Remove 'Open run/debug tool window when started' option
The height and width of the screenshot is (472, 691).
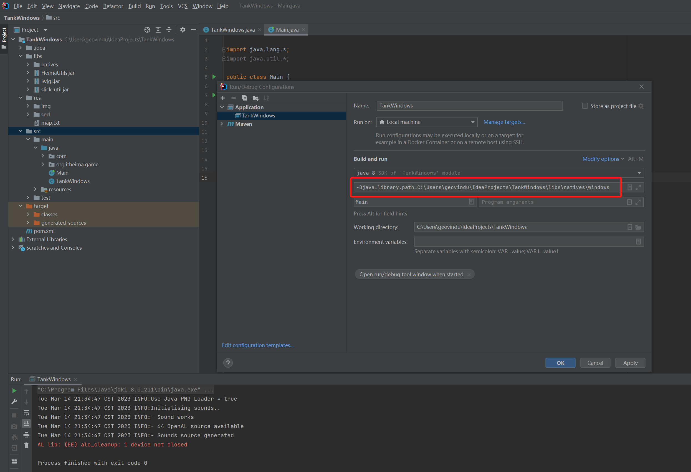(x=469, y=274)
